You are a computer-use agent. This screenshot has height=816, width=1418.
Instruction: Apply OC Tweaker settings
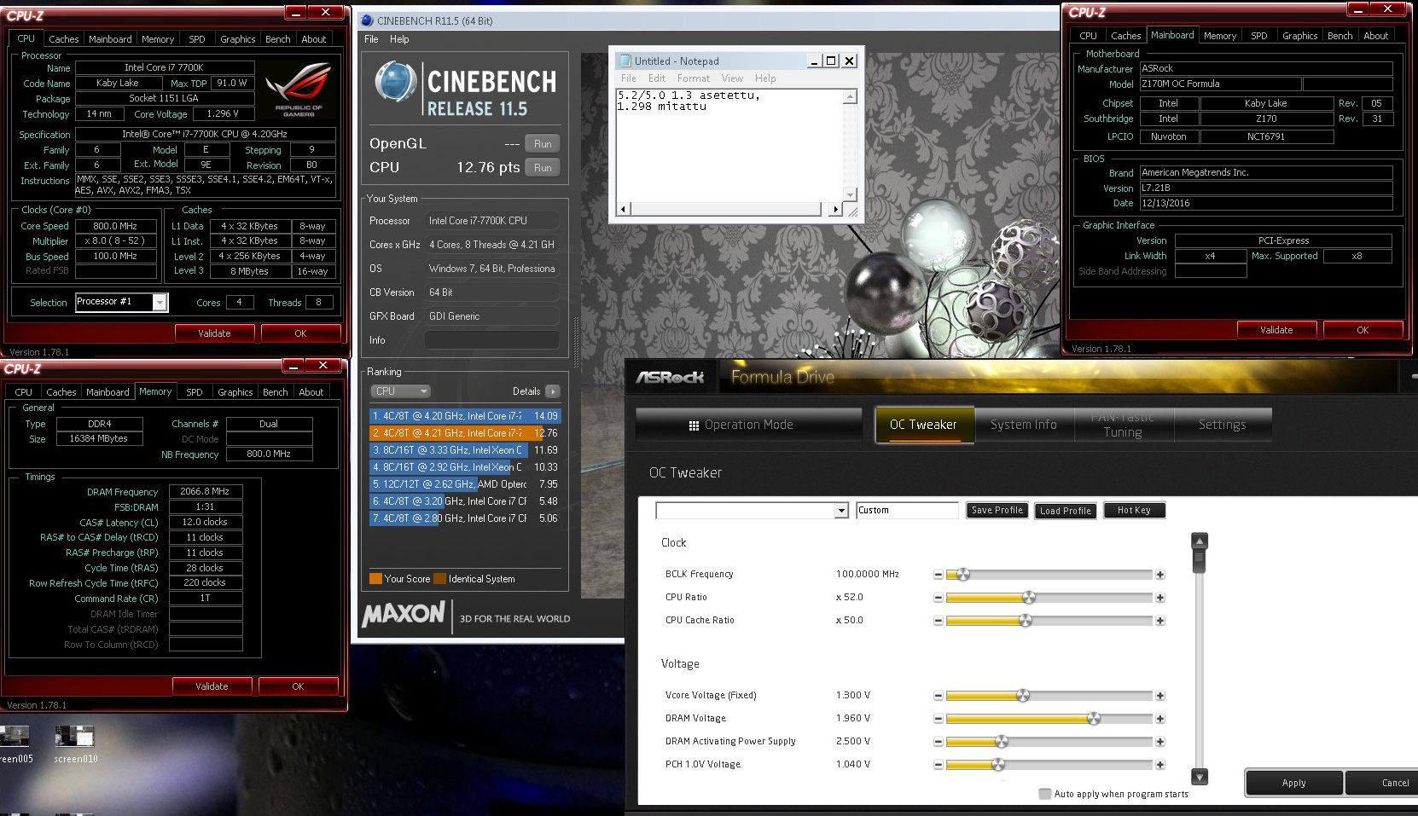coord(1293,783)
